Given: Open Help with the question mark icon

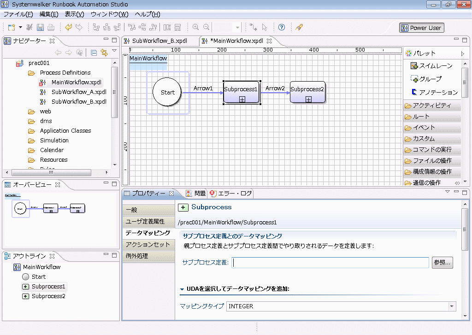Looking at the screenshot, I should pyautogui.click(x=282, y=27).
